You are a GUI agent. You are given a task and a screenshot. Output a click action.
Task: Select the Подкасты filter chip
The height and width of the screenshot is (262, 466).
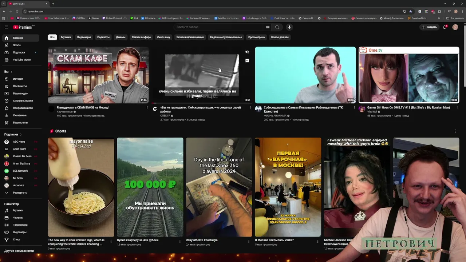tap(103, 37)
